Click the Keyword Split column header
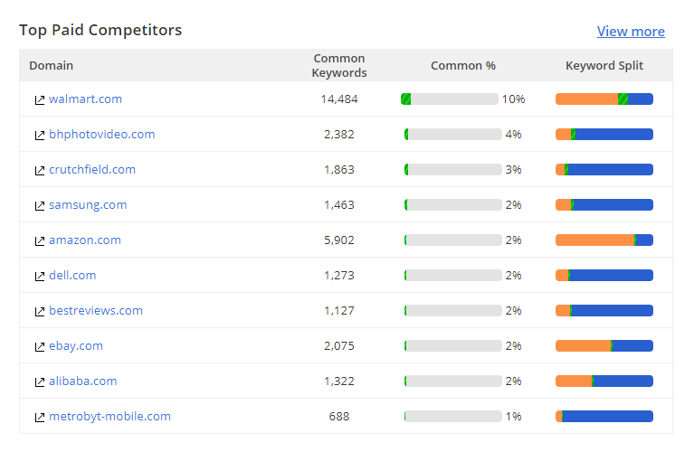 604,65
